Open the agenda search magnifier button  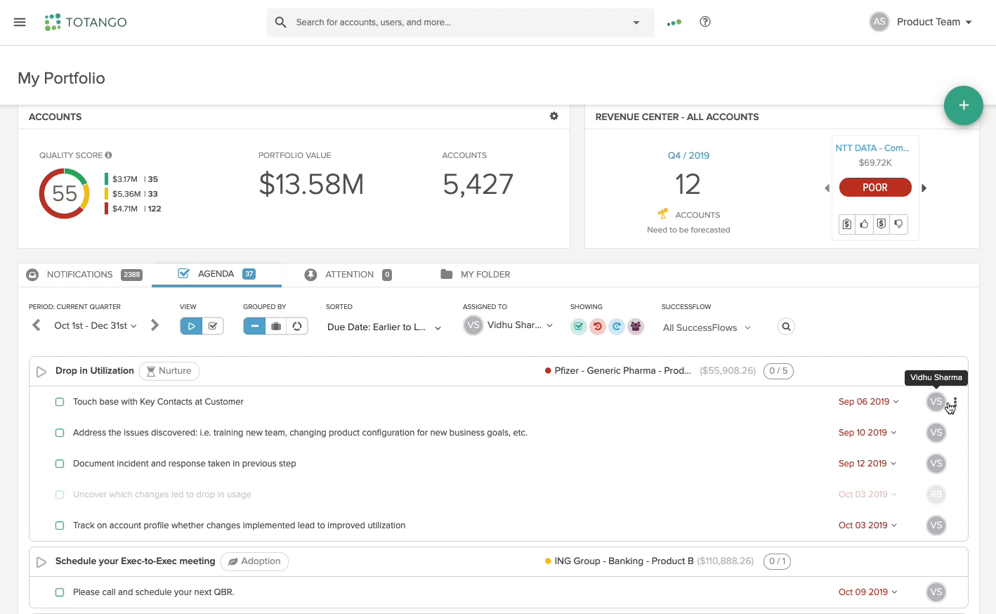click(786, 327)
